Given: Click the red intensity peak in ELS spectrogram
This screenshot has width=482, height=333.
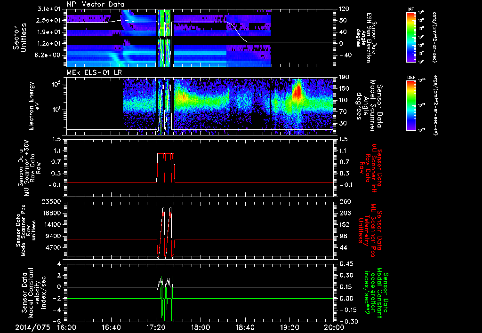Looking at the screenshot, I should pyautogui.click(x=297, y=91).
